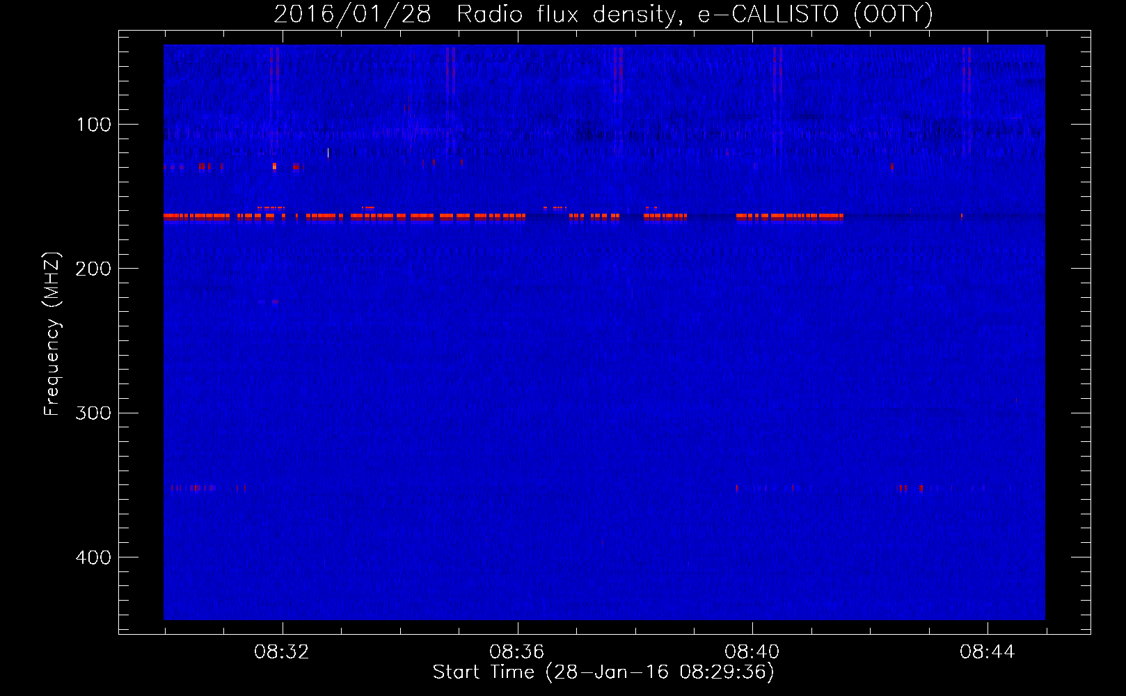1126x696 pixels.
Task: Click the 300 frequency tick label
Action: point(93,413)
